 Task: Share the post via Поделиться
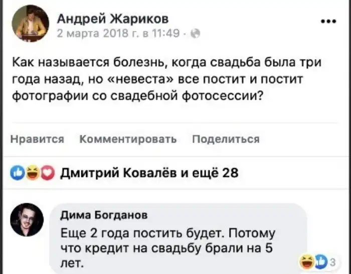(x=226, y=140)
